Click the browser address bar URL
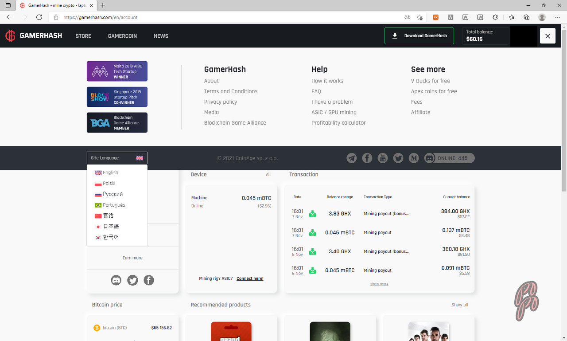 (x=101, y=17)
